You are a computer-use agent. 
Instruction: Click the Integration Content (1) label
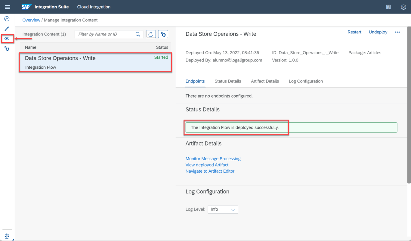[44, 34]
